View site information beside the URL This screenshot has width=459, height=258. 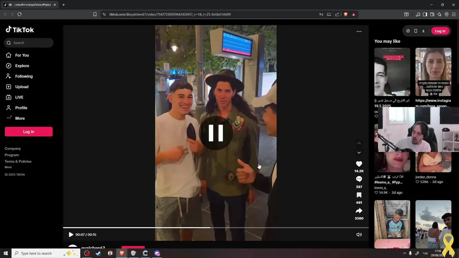click(x=104, y=14)
